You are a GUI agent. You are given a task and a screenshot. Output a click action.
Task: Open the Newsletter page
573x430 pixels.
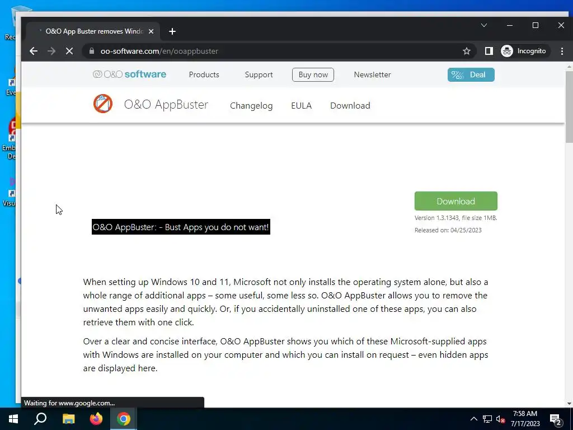[372, 74]
